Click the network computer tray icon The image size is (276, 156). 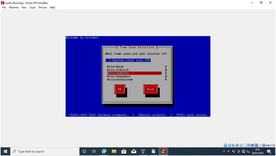coord(234,151)
